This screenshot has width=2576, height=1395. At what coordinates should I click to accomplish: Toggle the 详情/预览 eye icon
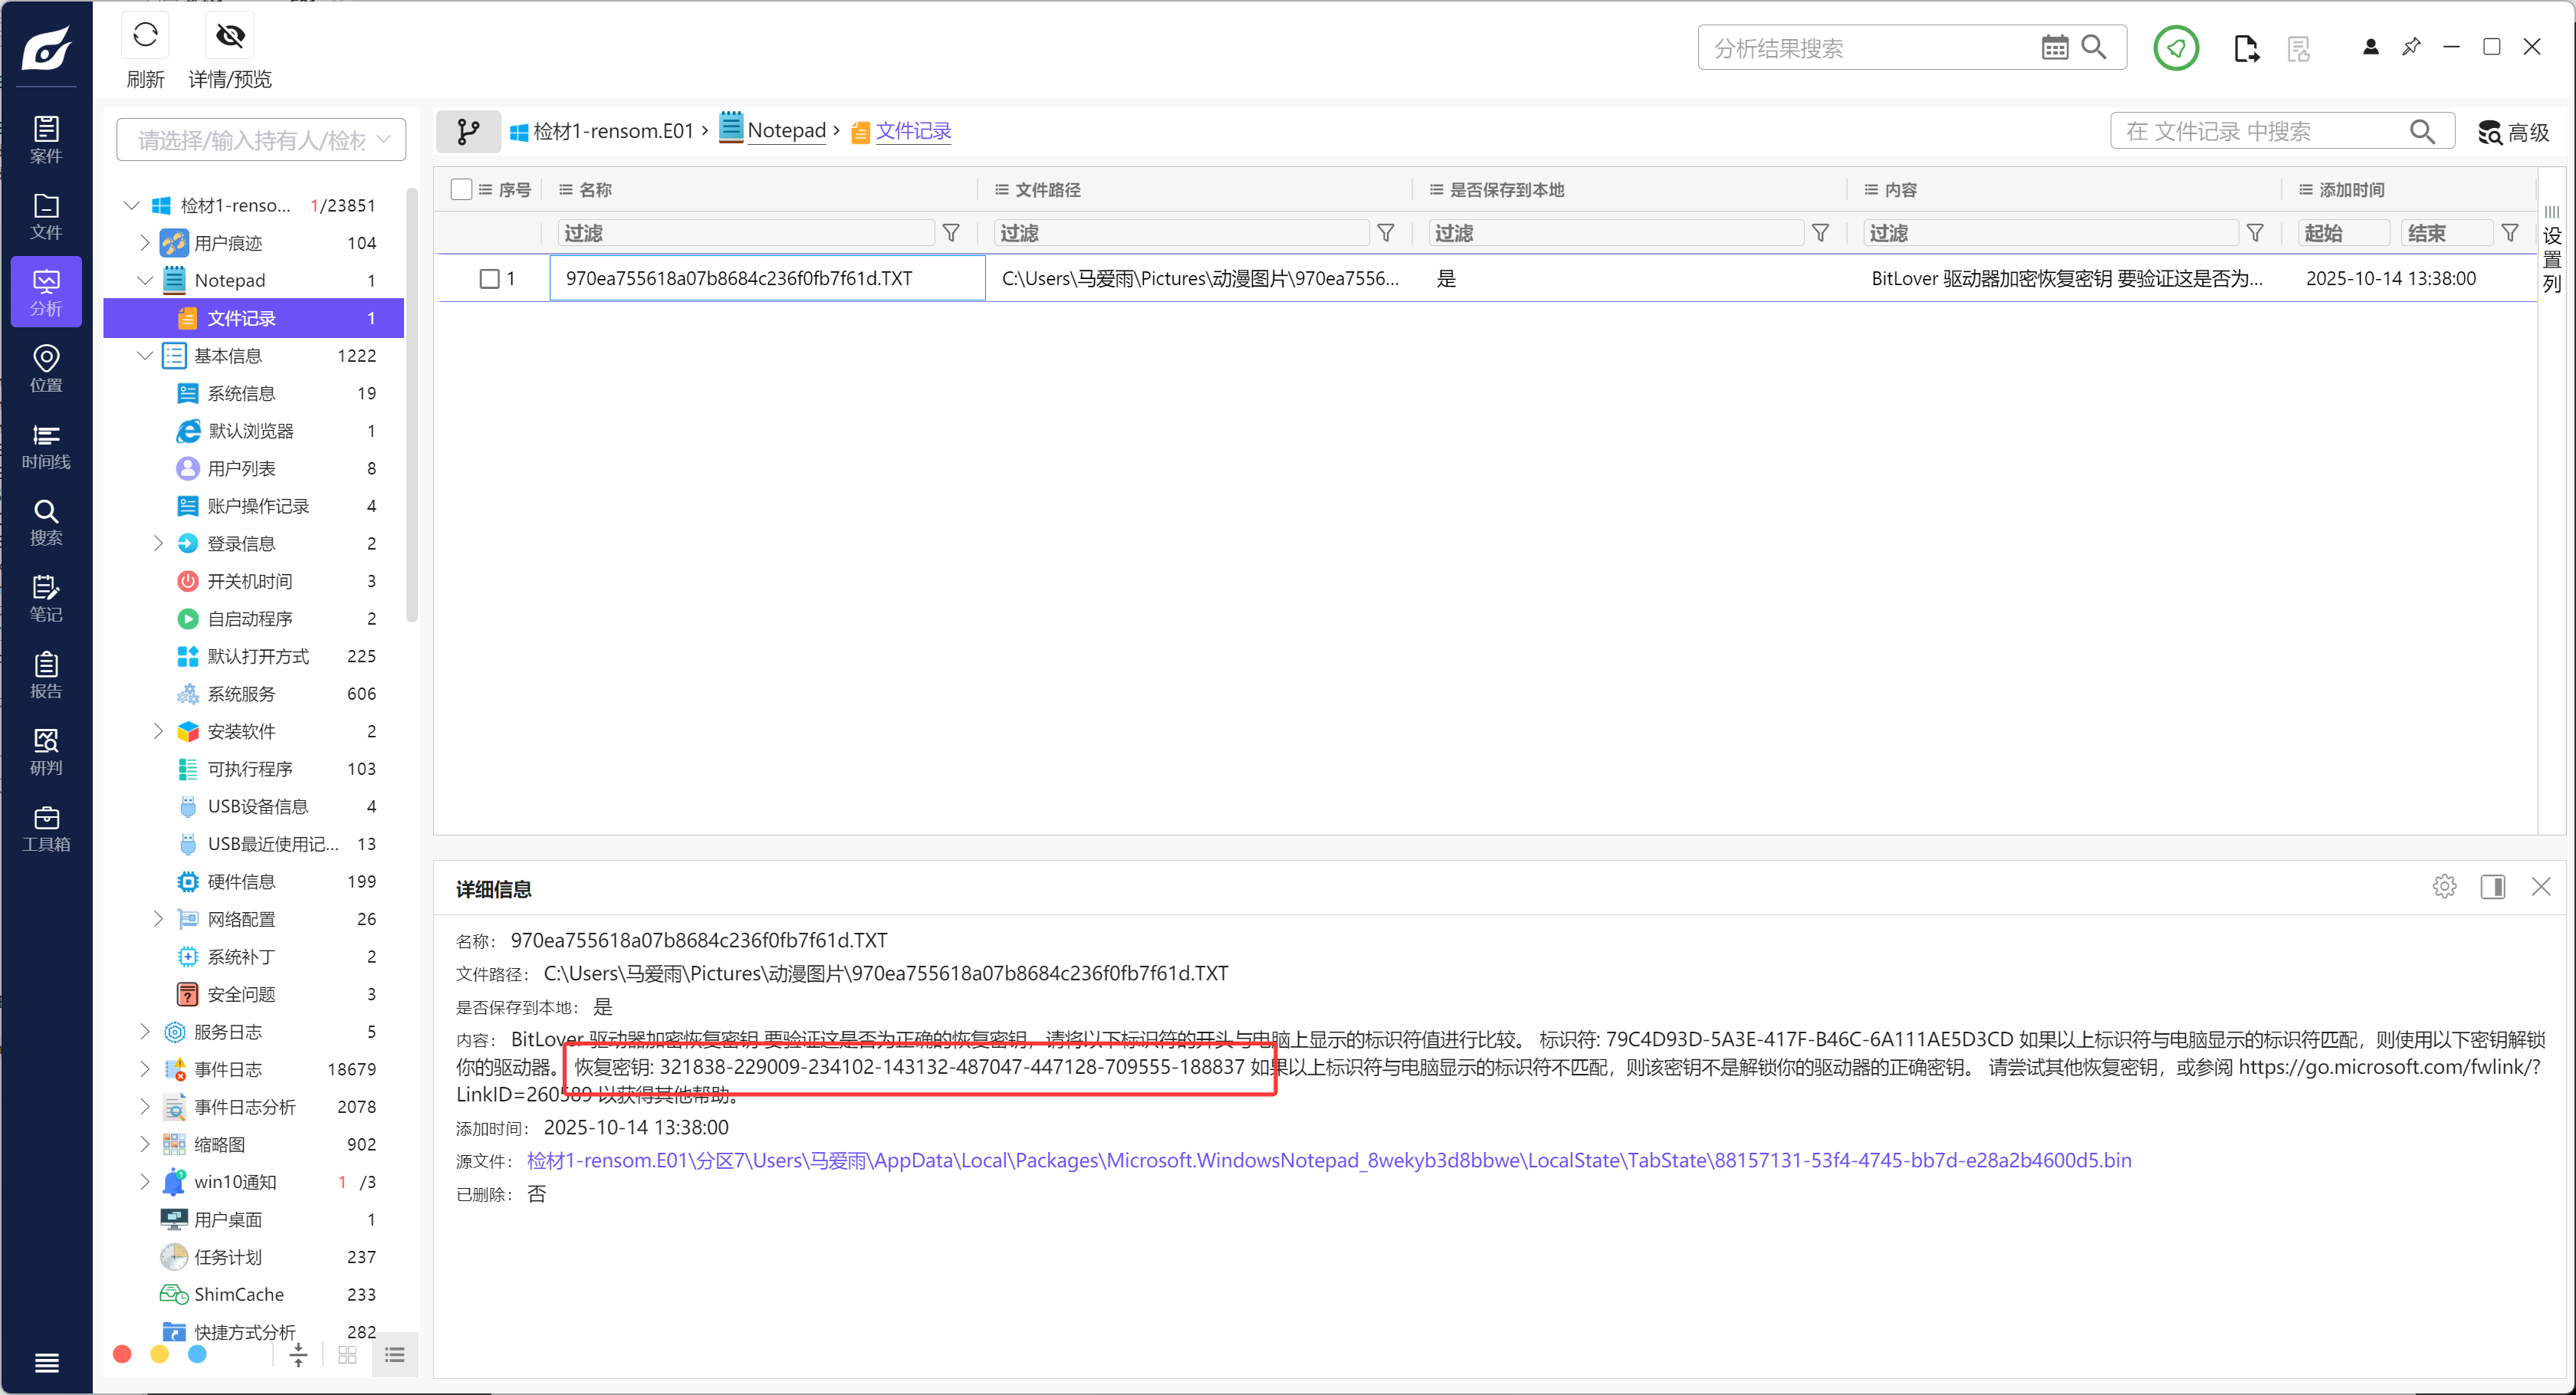point(230,36)
